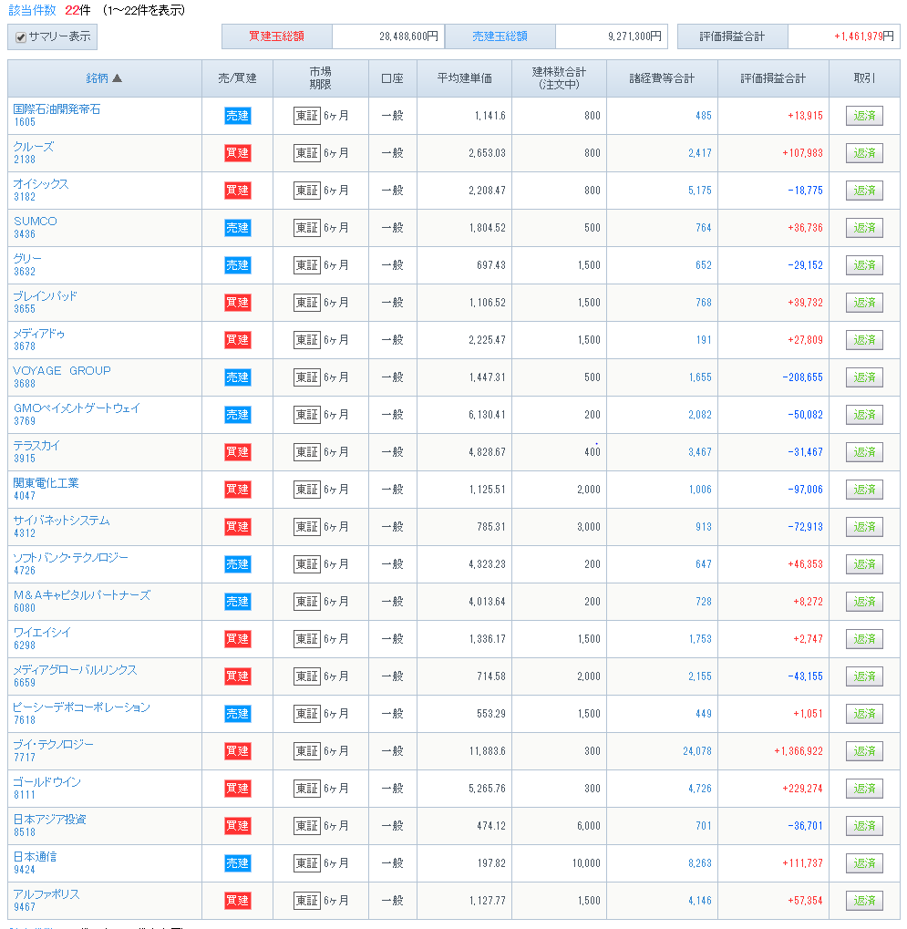Select share count 10,000 in 日本通信 row
907x929 pixels.
586,862
